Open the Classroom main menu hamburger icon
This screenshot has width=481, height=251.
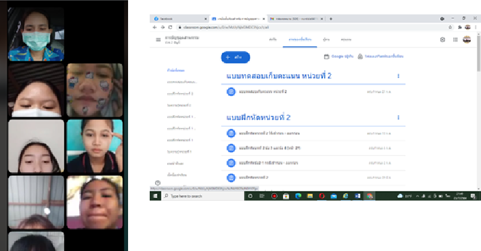tap(159, 40)
